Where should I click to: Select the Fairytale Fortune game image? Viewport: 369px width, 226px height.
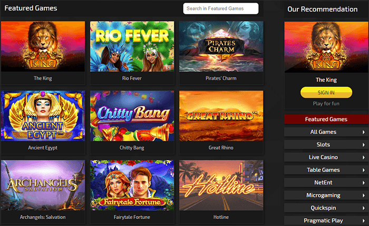132,185
